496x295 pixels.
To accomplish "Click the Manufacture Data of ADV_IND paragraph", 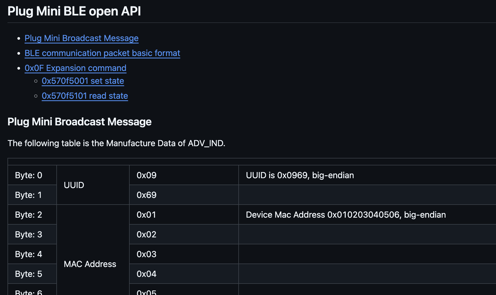I will tap(116, 143).
